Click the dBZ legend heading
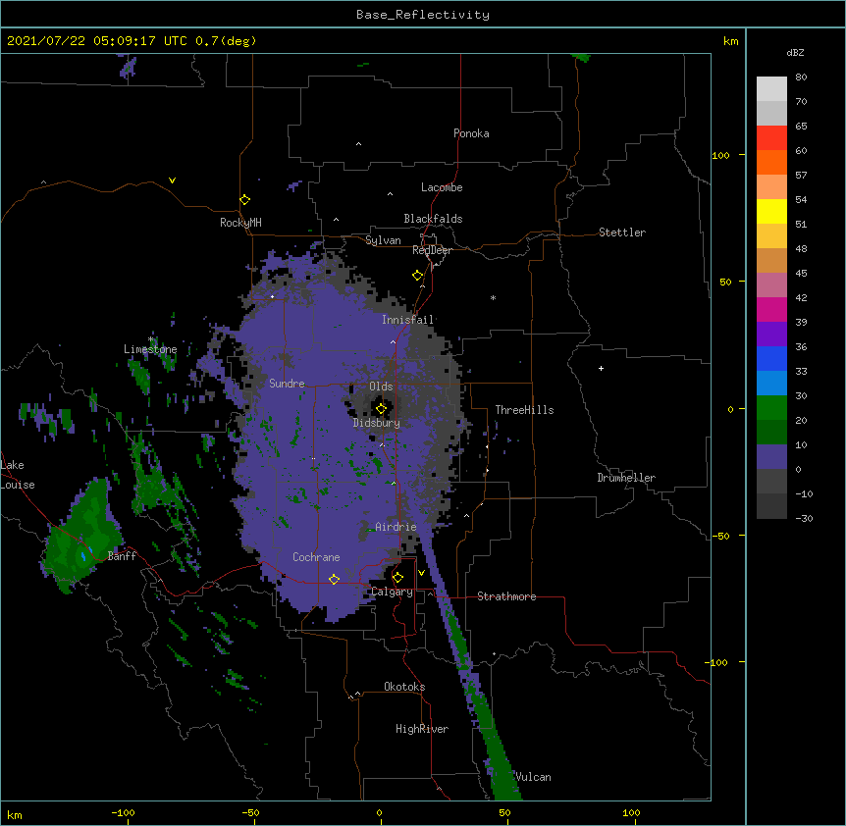 795,52
